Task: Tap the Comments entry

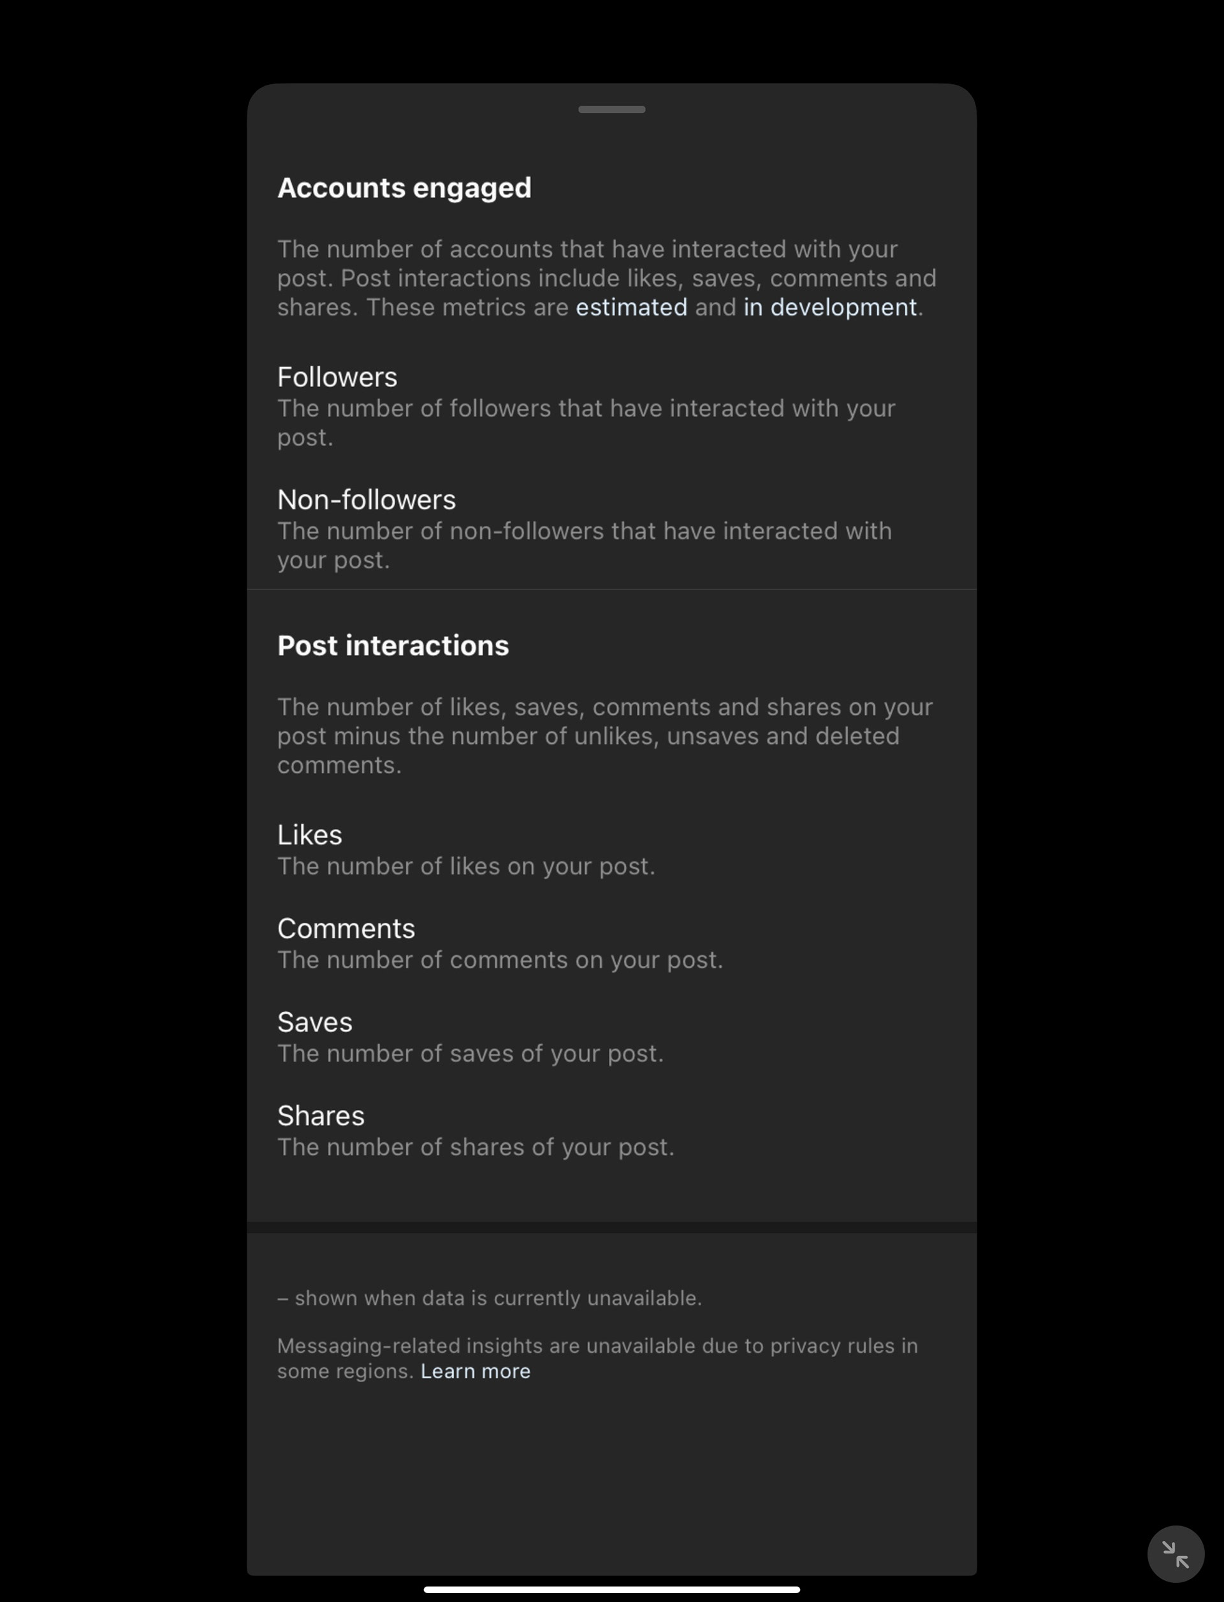Action: click(611, 943)
